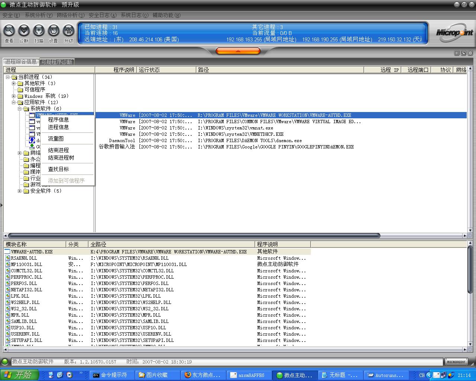
Task: Select the 安全软件 folder icon
Action: point(26,191)
